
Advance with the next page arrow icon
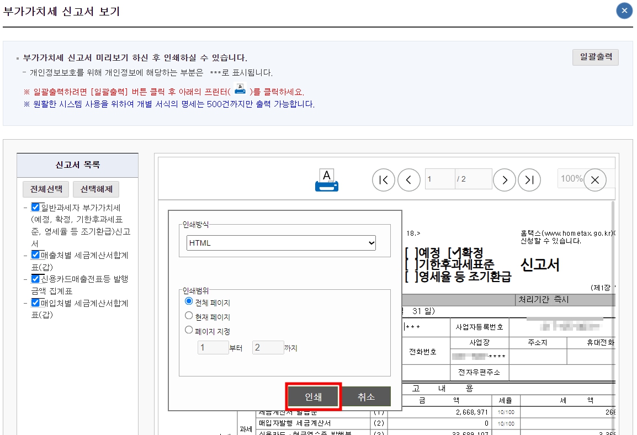505,180
